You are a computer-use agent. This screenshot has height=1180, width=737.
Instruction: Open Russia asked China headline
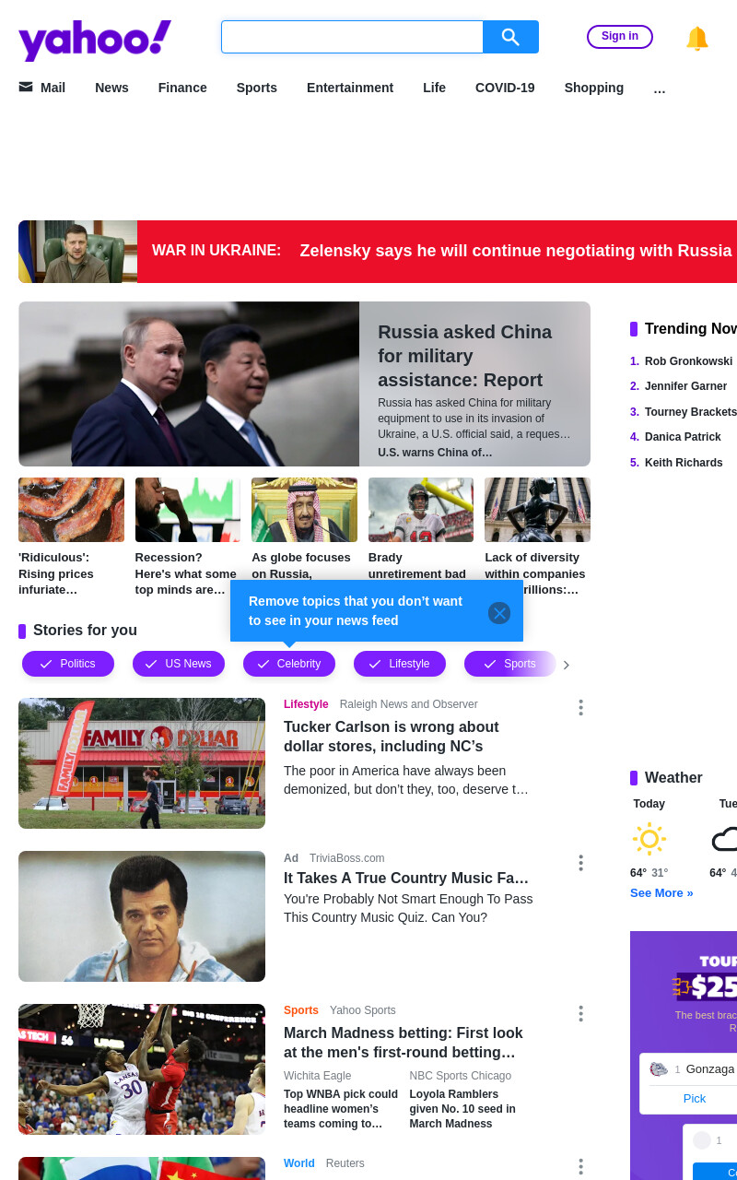point(464,356)
